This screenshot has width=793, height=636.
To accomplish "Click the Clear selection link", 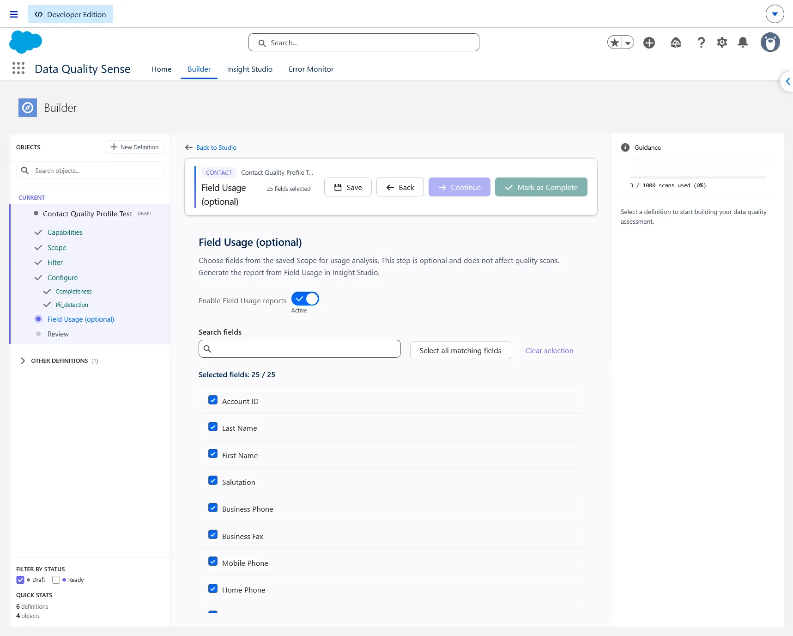I will tap(549, 351).
